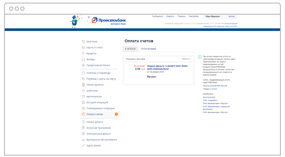Screen dimensions: 285x157
Task: Open Карты и счета menu item
Action: coord(95,48)
